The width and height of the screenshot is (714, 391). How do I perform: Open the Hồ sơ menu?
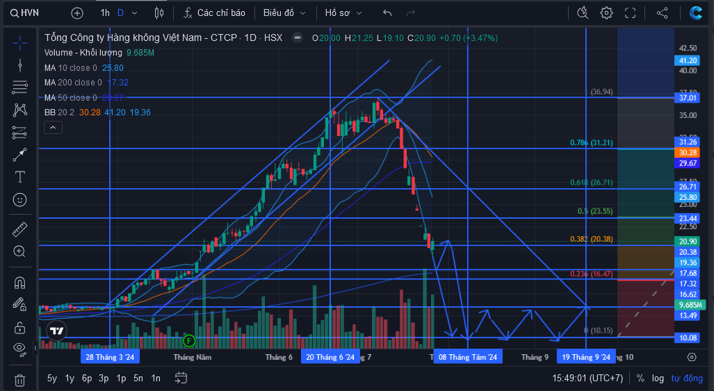pyautogui.click(x=343, y=13)
